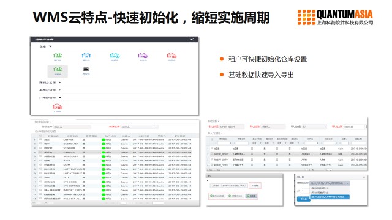This screenshot has width=392, height=220.
Task: Select the first option in export dropdown list
Action: pyautogui.click(x=330, y=188)
